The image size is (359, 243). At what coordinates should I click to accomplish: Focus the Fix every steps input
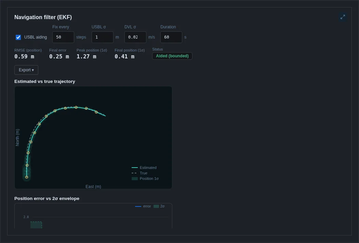coord(63,37)
